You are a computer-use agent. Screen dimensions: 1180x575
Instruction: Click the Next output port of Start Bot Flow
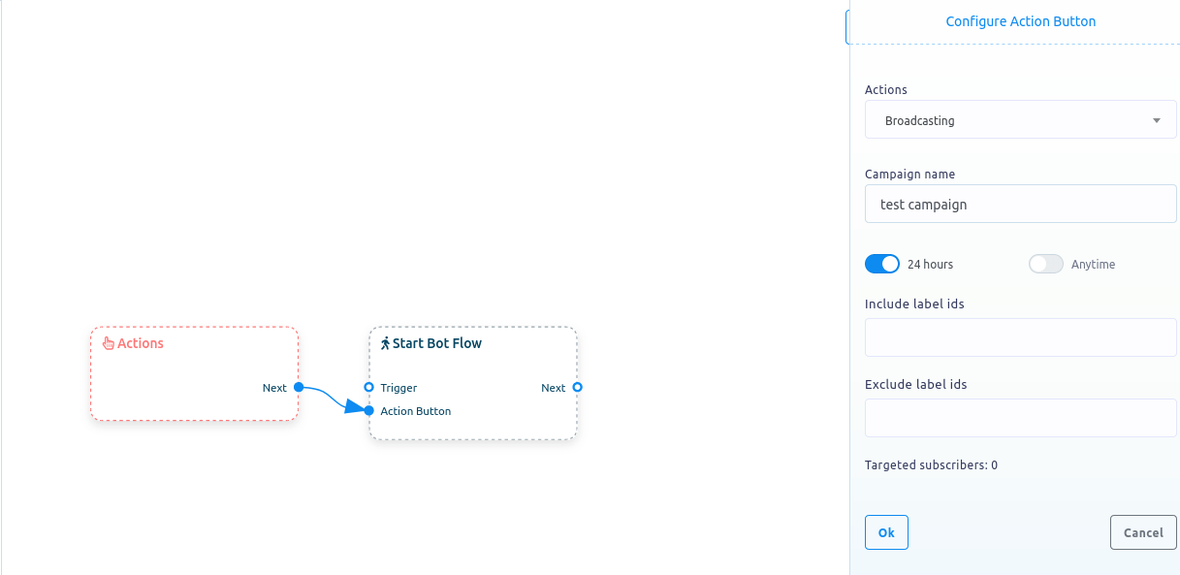pyautogui.click(x=577, y=387)
